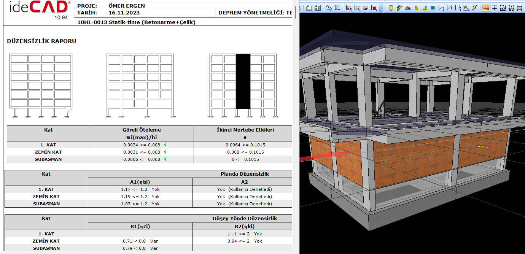Click the blue tag shape icon

point(433,8)
